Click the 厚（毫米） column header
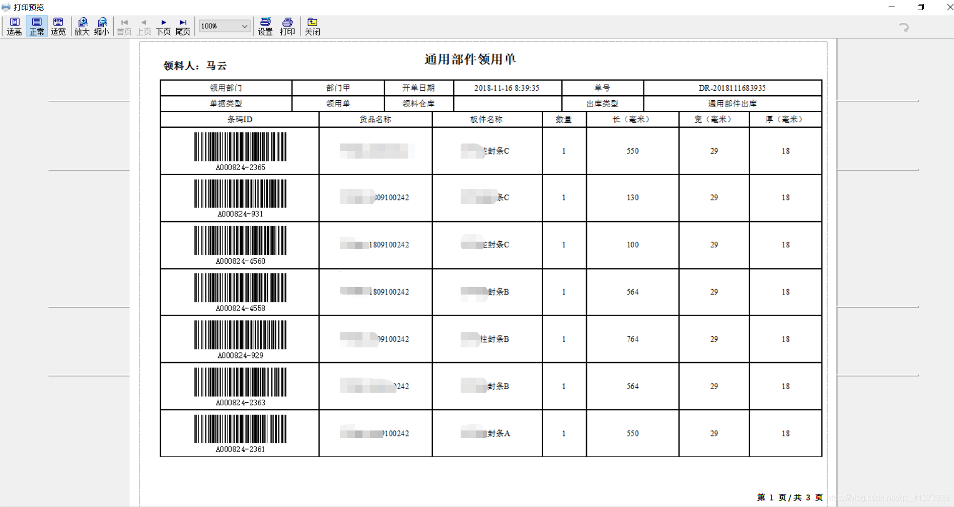This screenshot has height=507, width=954. (x=785, y=119)
